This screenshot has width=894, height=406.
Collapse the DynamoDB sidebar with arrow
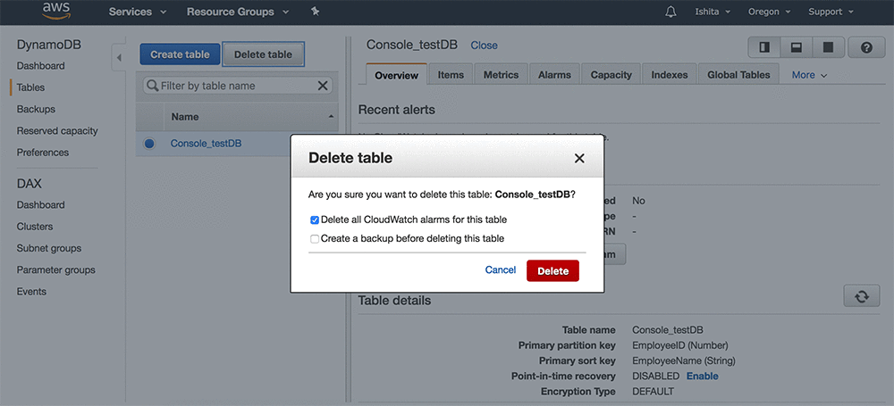click(119, 57)
